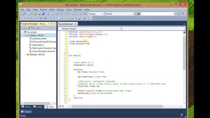210x118 pixels.
Task: Open the View menu
Action: pos(35,10)
